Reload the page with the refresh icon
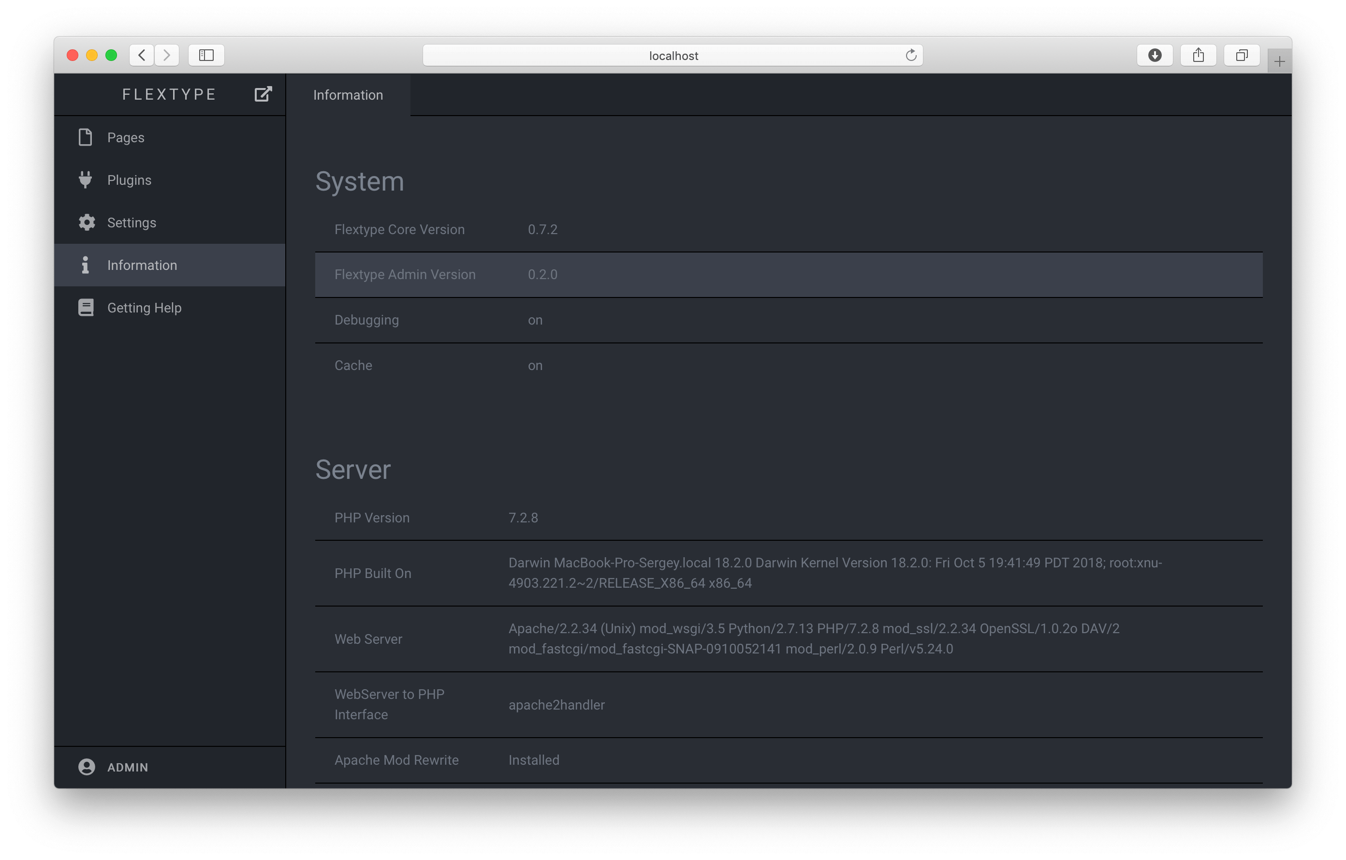The height and width of the screenshot is (860, 1346). pos(910,55)
